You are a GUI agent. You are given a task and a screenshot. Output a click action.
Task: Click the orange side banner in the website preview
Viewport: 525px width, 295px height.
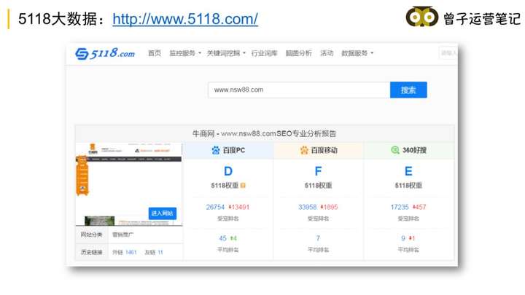[82, 175]
